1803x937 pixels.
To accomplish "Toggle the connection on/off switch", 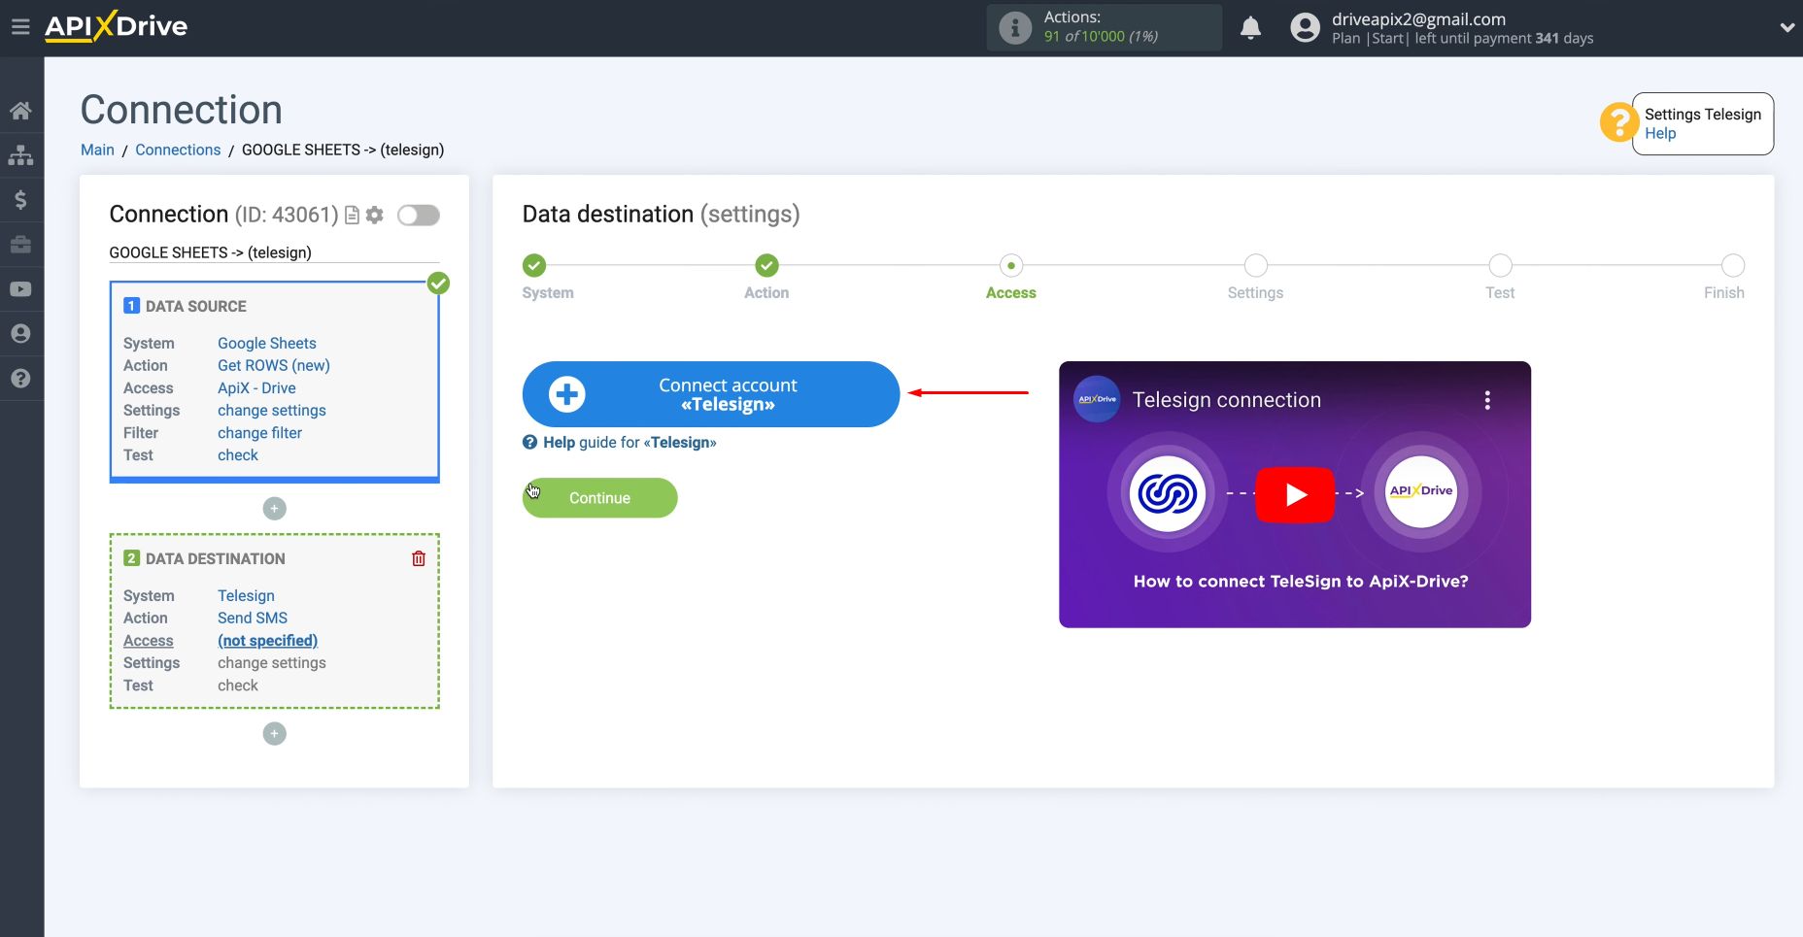I will [x=418, y=215].
